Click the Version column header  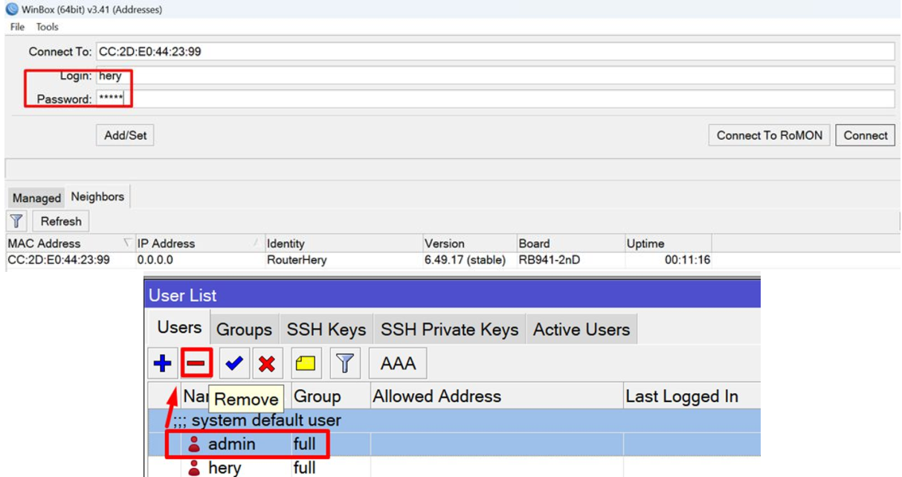[x=468, y=243]
